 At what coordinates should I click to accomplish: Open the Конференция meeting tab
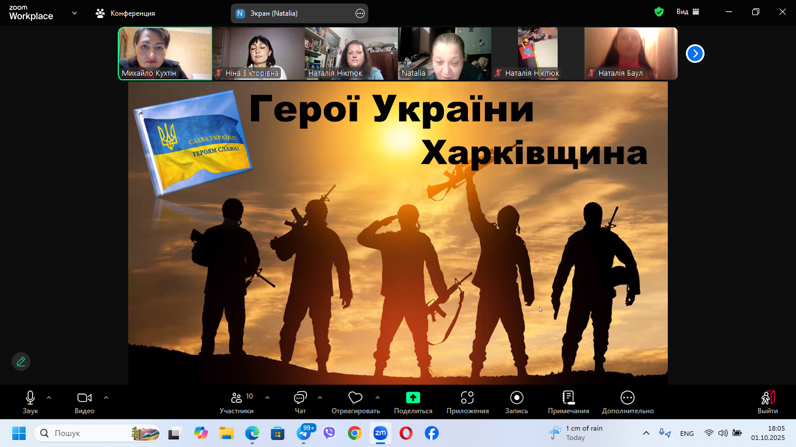[x=126, y=13]
